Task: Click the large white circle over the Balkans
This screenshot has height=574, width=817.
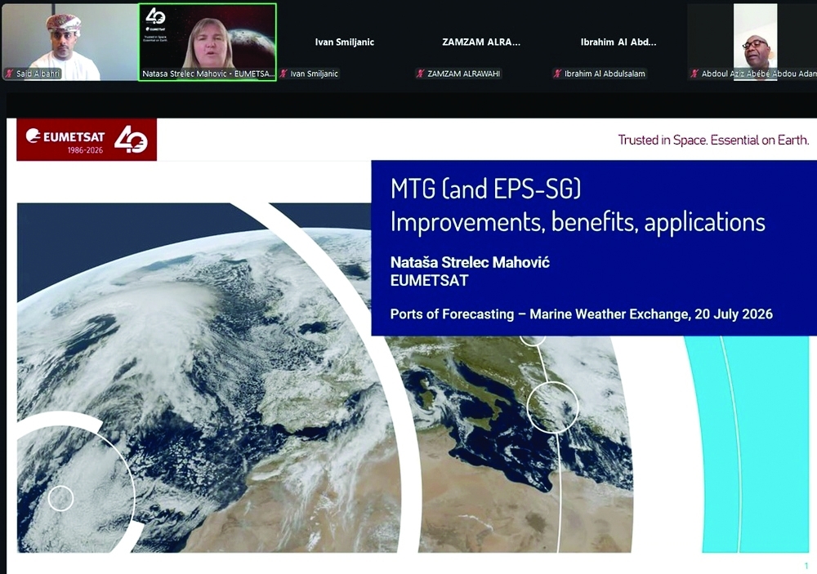Action: 552,407
